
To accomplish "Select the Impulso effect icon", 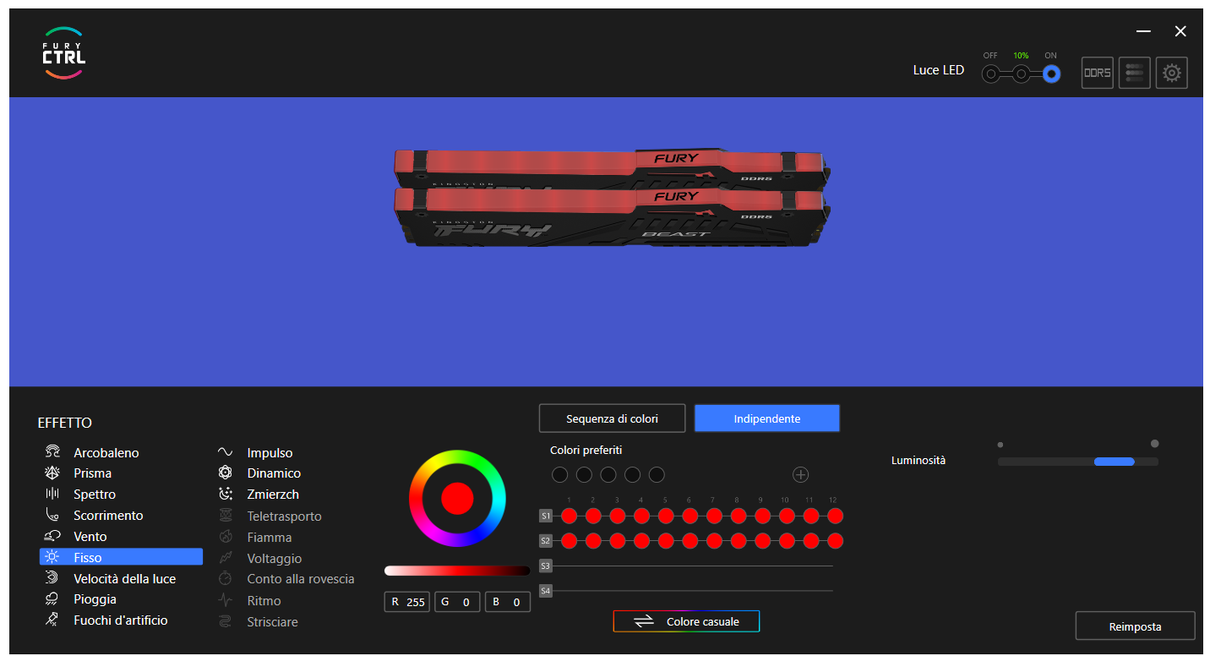I will point(226,452).
